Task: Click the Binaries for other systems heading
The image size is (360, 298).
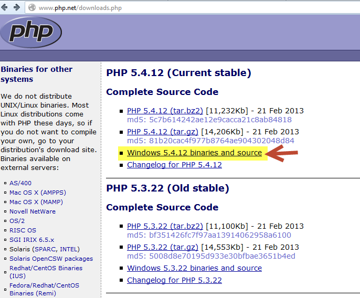Action: [x=37, y=74]
